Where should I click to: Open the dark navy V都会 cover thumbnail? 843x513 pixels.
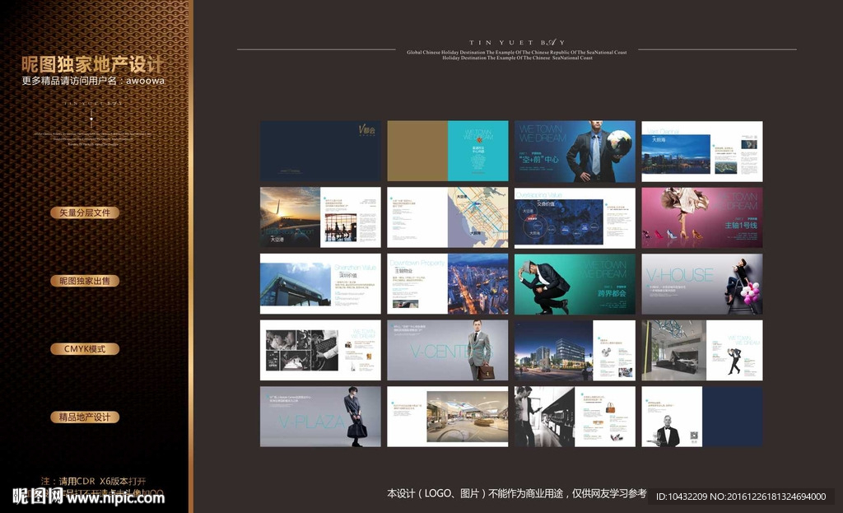click(x=320, y=152)
